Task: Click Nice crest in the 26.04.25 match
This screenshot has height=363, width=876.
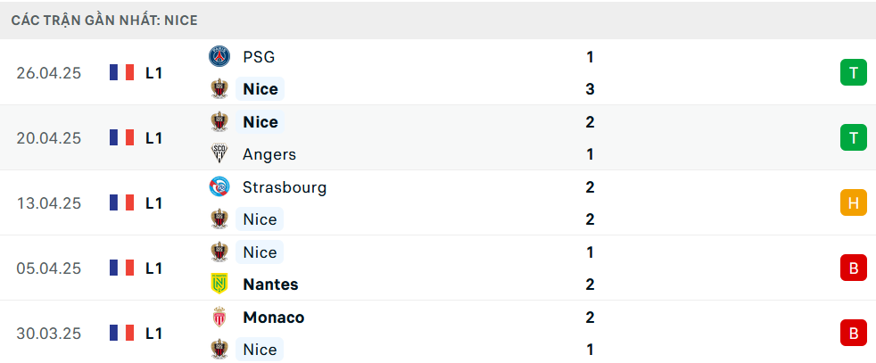Action: pos(219,89)
